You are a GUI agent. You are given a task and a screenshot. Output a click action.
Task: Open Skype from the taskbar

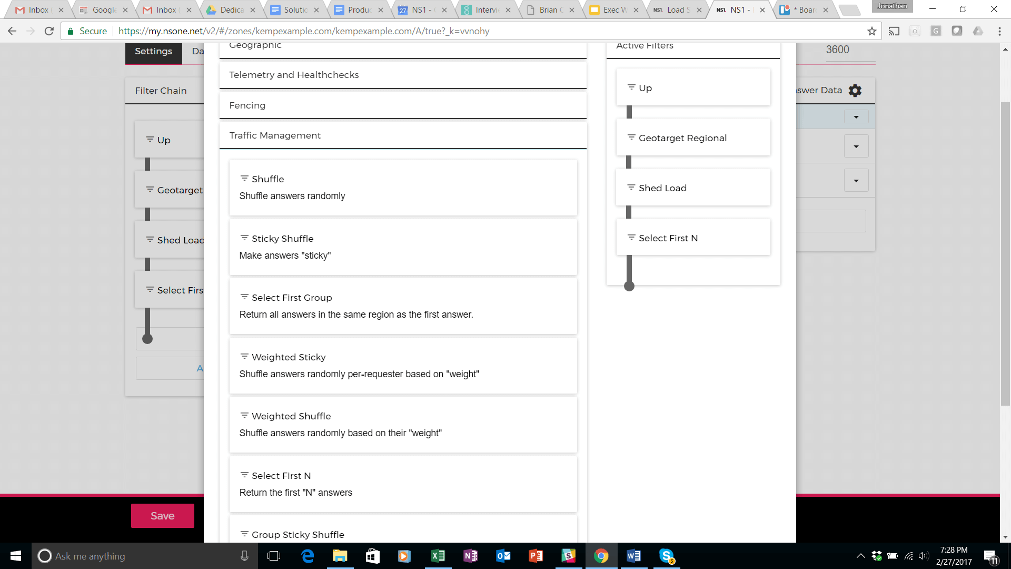click(667, 556)
